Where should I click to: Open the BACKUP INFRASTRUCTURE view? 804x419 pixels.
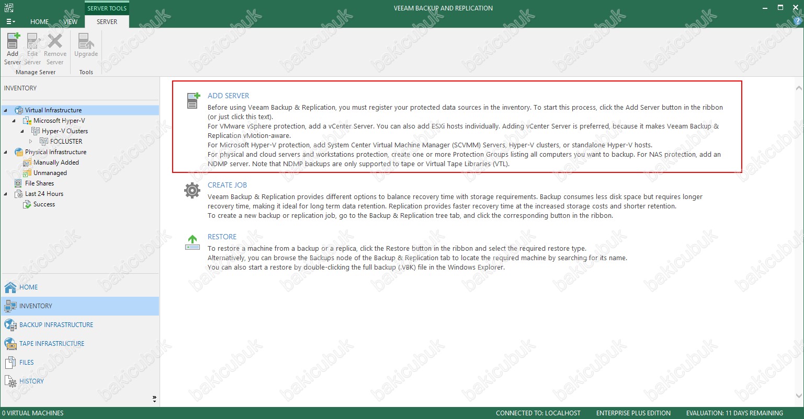[80, 325]
